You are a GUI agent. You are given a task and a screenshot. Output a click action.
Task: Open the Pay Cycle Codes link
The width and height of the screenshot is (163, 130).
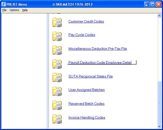pos(82,35)
